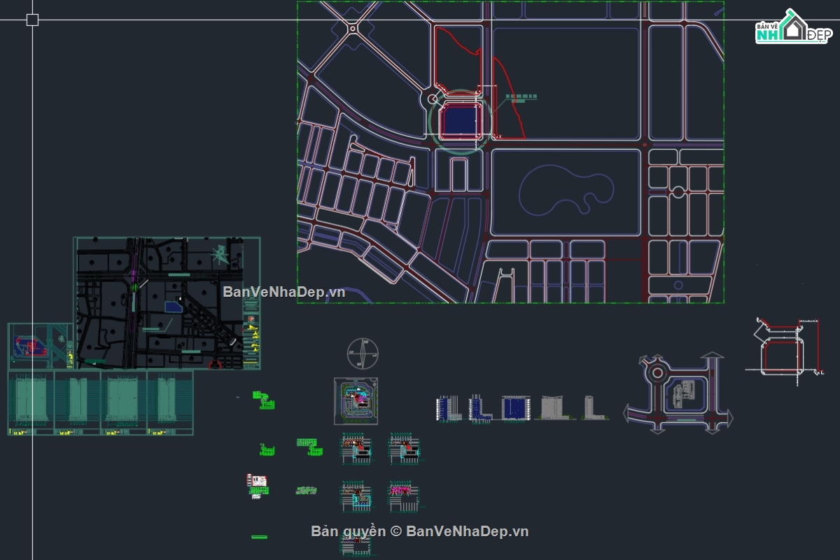Screen dimensions: 840x560
Task: Select the magenta-colored floor plan drawing
Action: click(x=402, y=492)
